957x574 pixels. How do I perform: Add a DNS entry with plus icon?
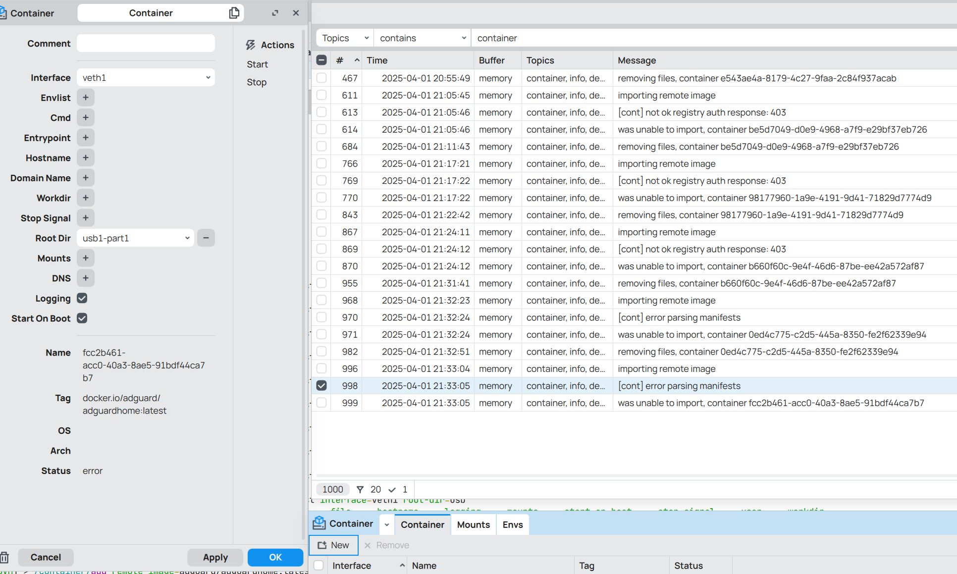86,278
